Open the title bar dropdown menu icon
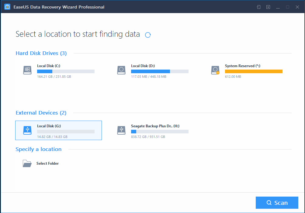This screenshot has height=213, width=305. (x=268, y=7)
